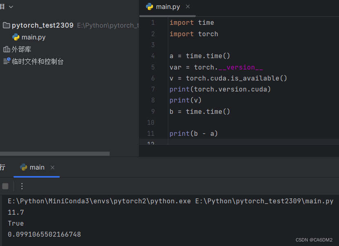The image size is (339, 246).
Task: Open the main.py editor tab
Action: point(168,7)
